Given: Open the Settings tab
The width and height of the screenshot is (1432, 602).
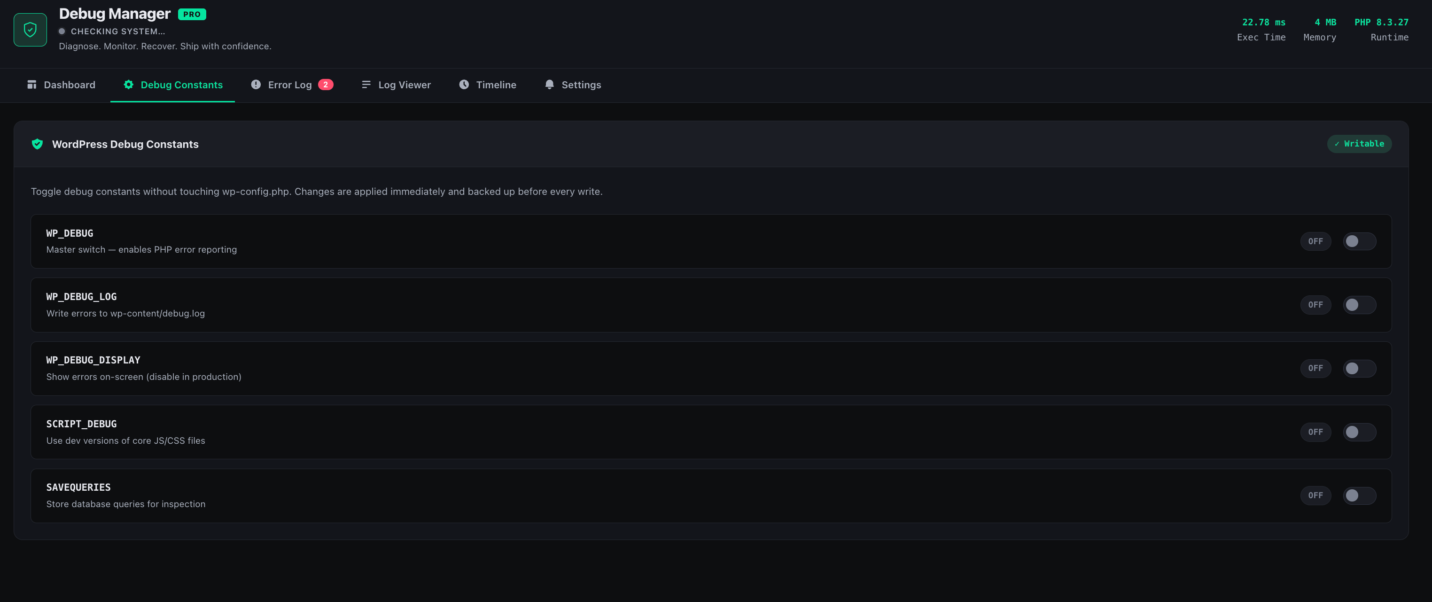Looking at the screenshot, I should pyautogui.click(x=573, y=85).
